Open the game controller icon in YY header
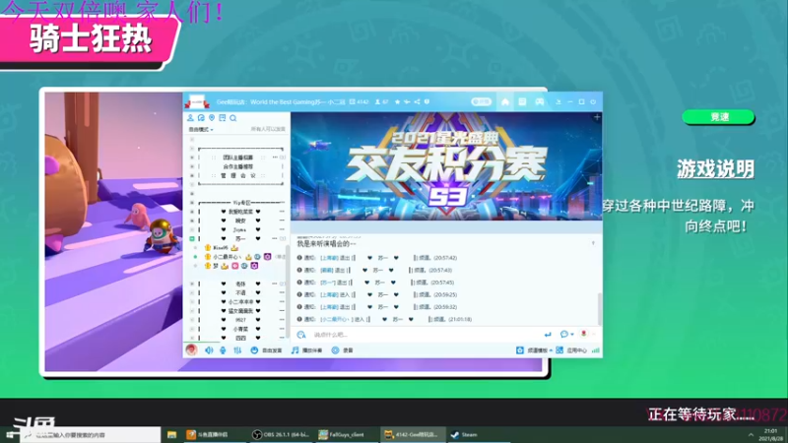Screen dimensions: 788x443 [539, 102]
